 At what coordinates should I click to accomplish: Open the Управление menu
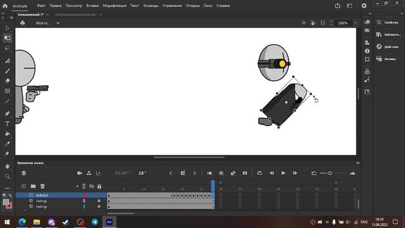click(x=172, y=6)
